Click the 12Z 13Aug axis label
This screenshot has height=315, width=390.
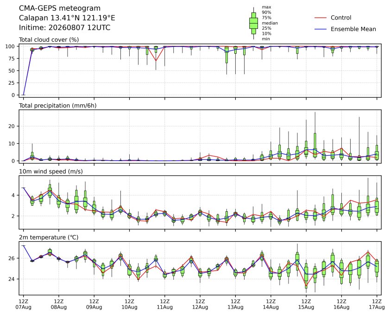click(x=235, y=304)
